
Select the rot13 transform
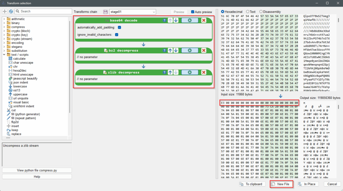pyautogui.click(x=17, y=90)
